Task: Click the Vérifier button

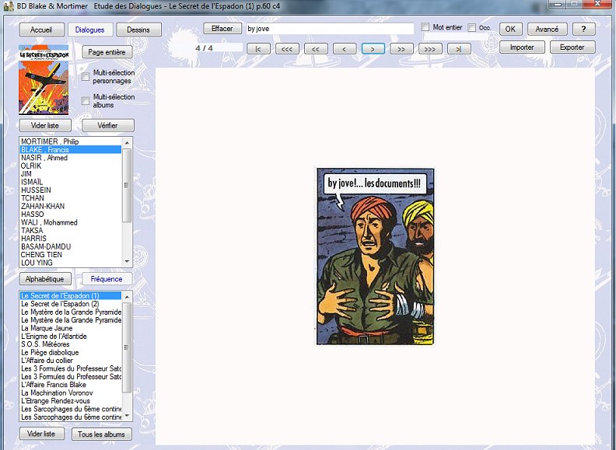Action: pos(107,126)
